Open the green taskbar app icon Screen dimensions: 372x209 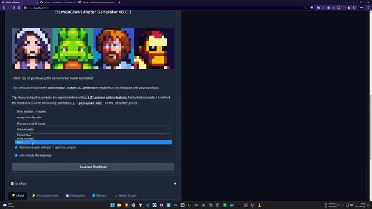224,205
